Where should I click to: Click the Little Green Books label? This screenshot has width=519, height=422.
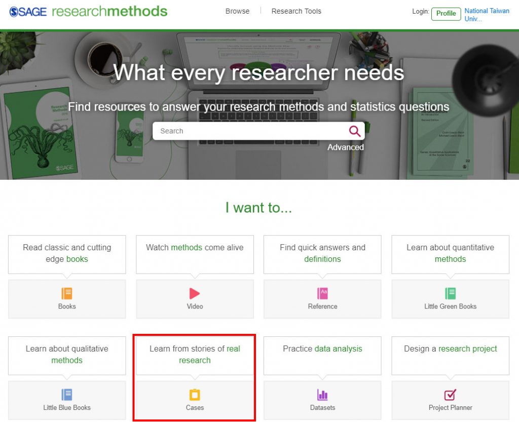click(x=450, y=306)
